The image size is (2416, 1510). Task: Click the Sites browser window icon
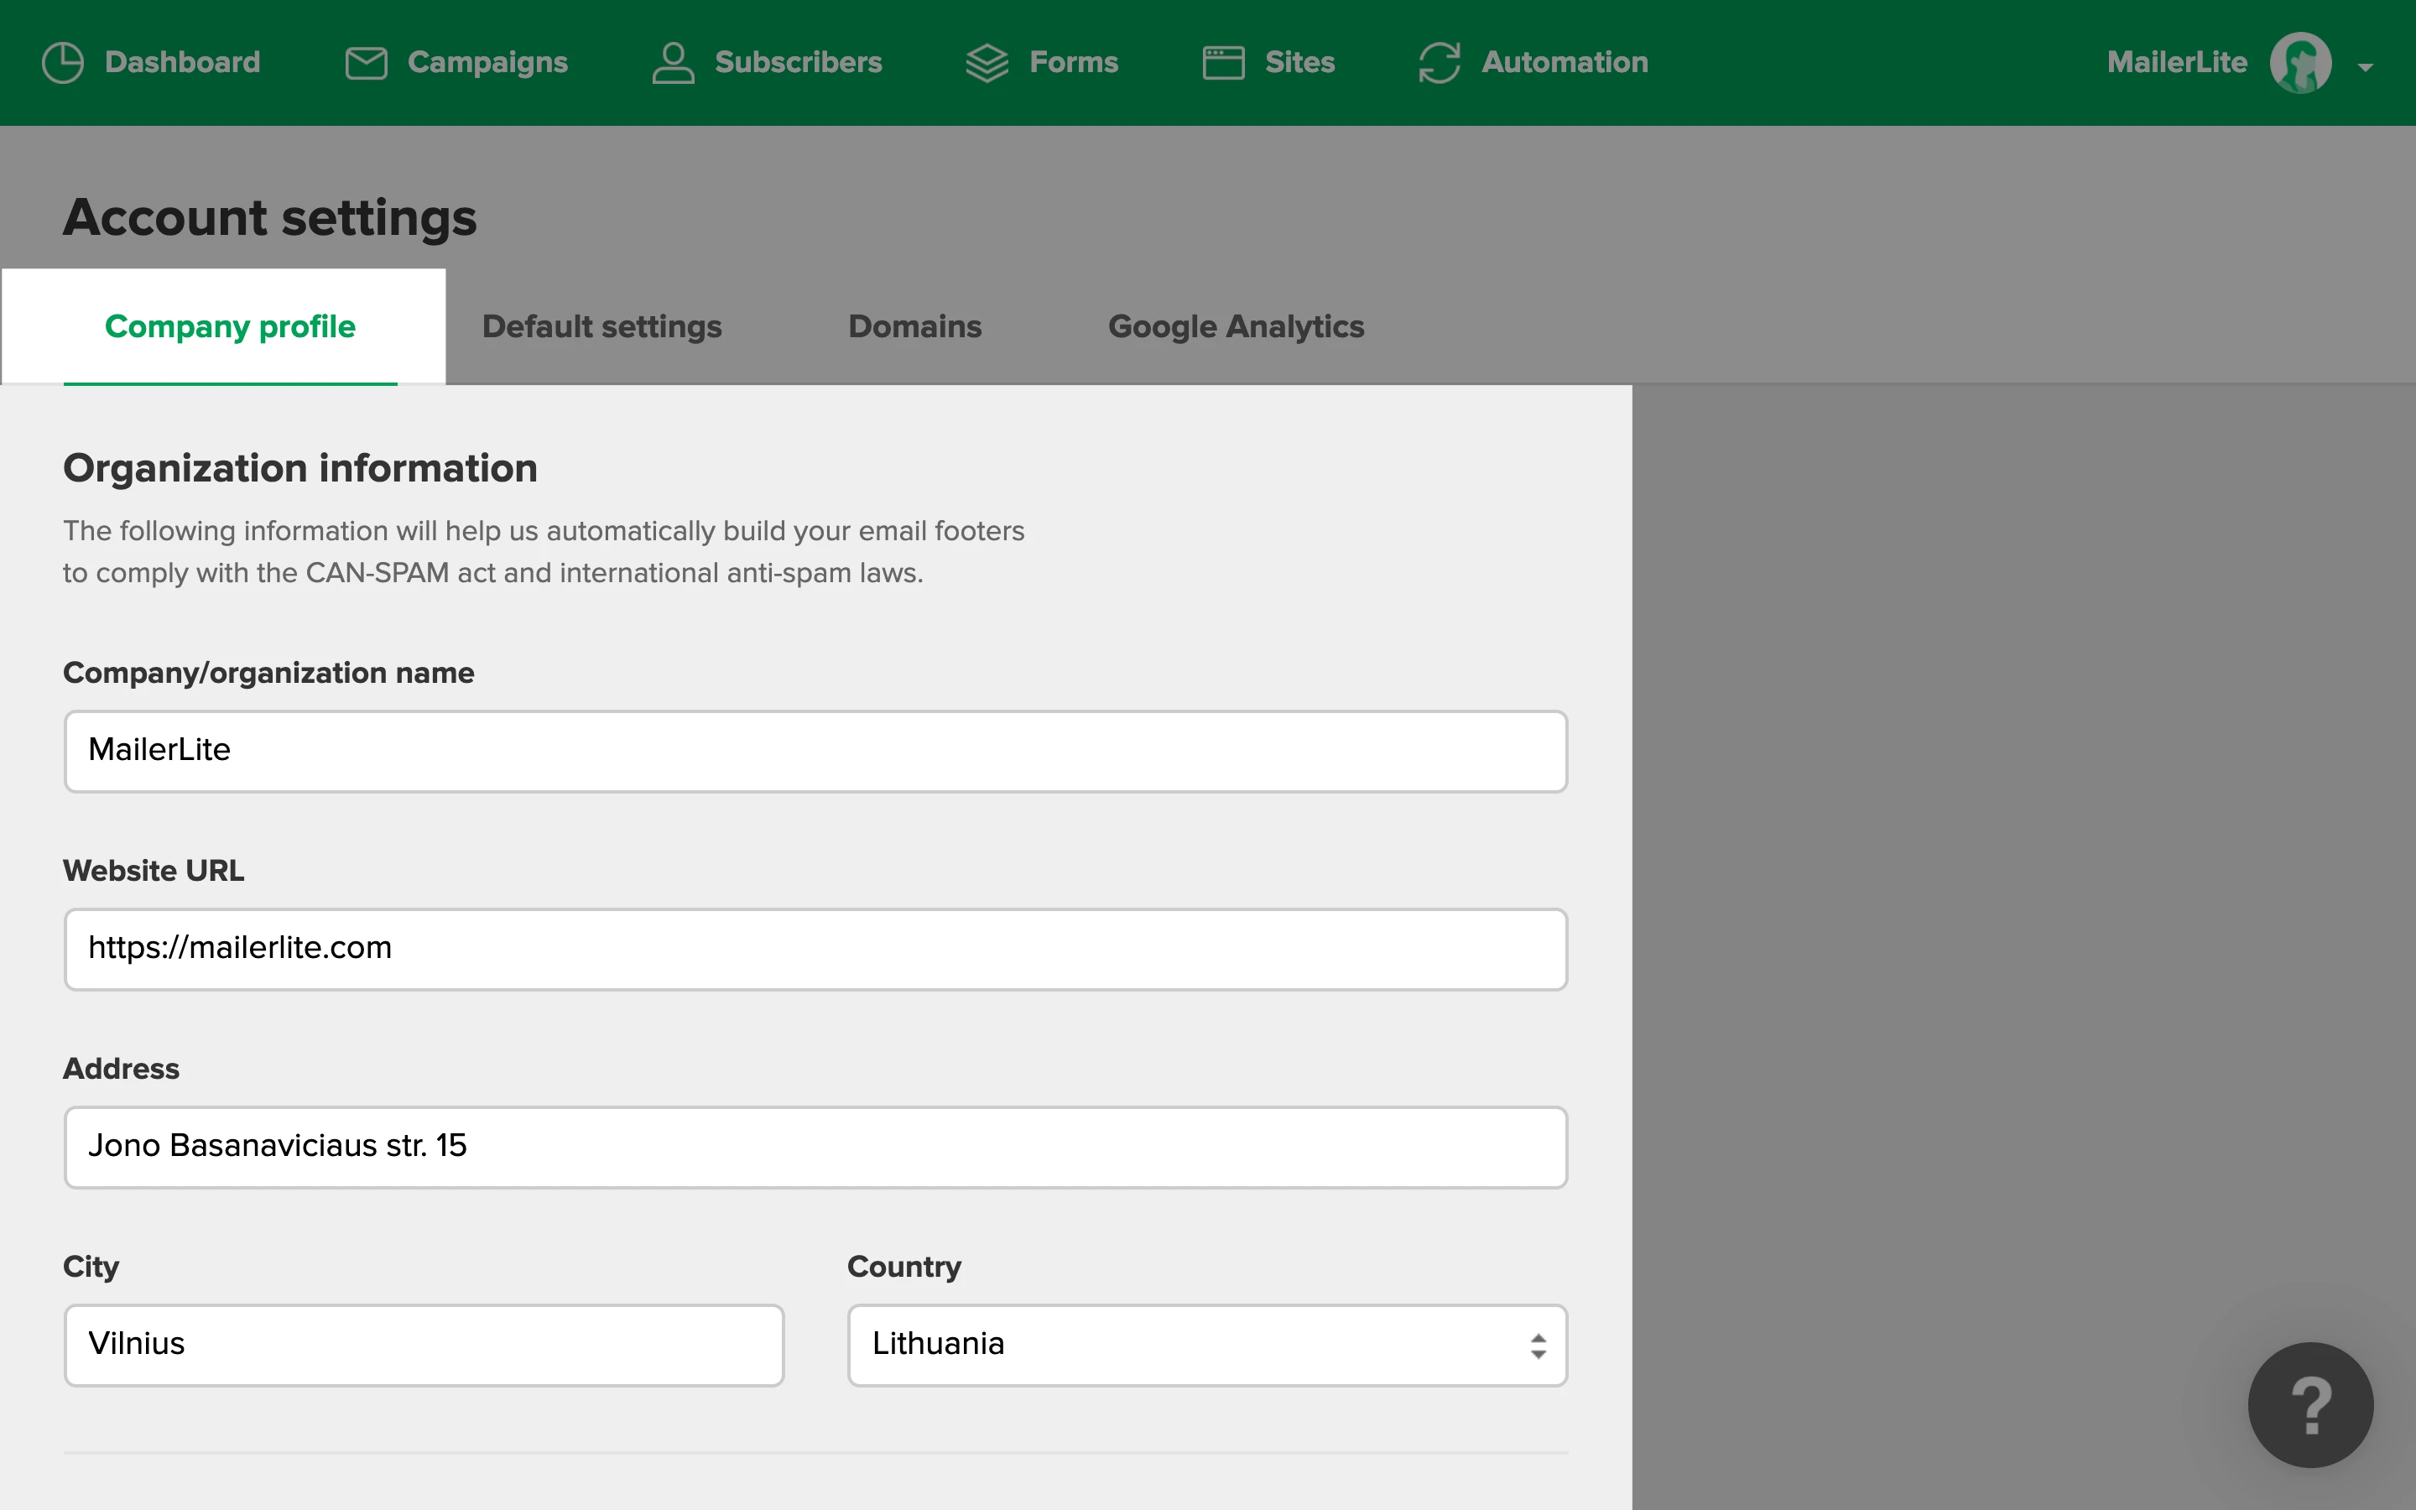pos(1223,63)
